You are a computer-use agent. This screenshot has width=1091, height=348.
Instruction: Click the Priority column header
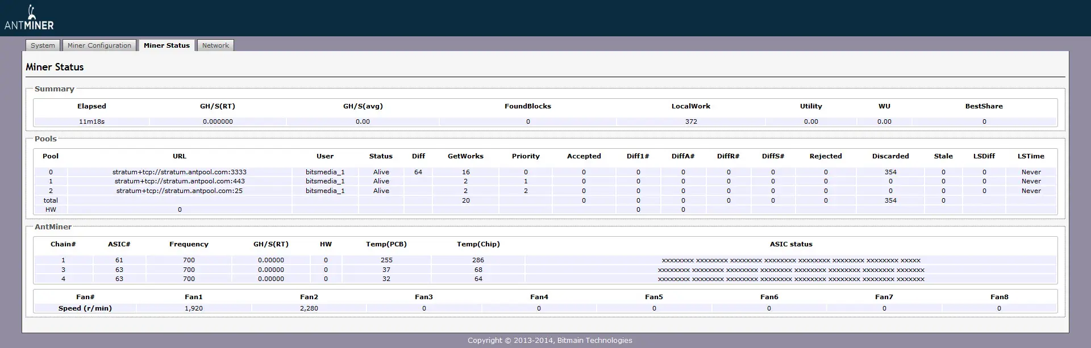526,156
